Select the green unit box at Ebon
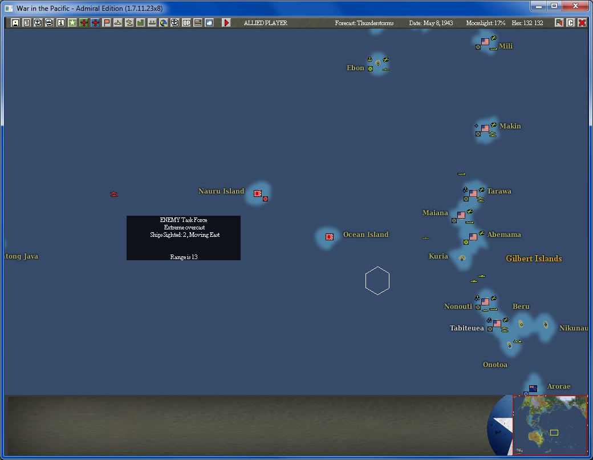This screenshot has width=593, height=460. pyautogui.click(x=370, y=69)
